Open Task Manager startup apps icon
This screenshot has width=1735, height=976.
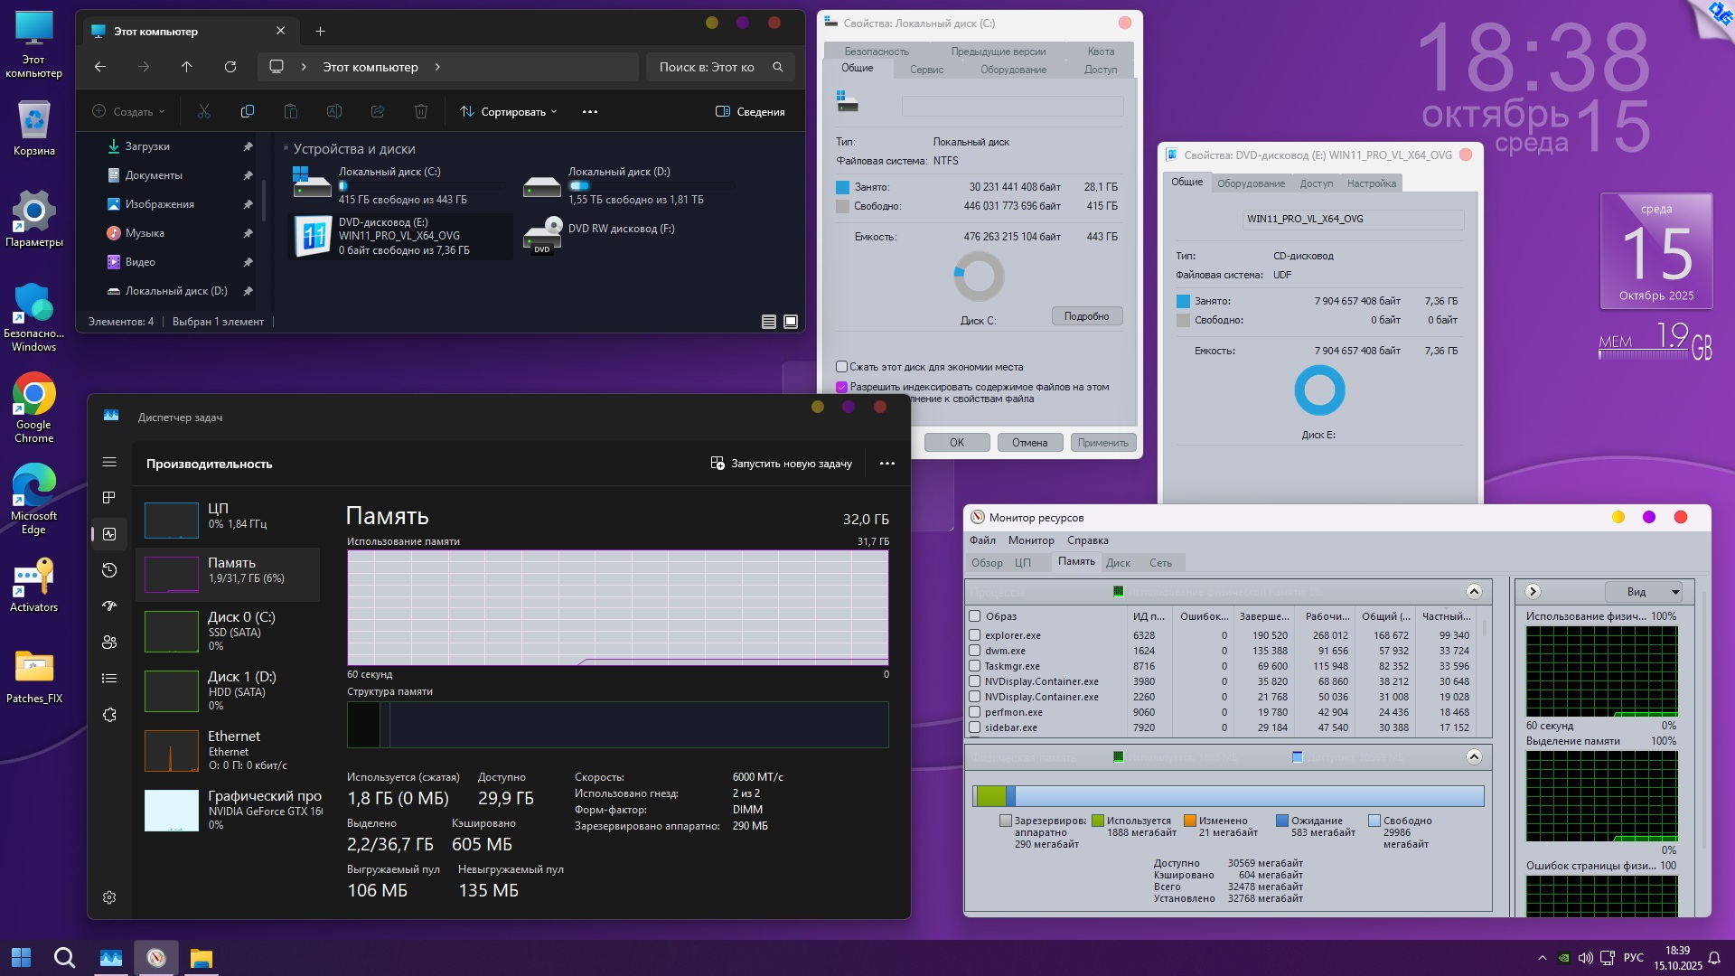point(109,606)
